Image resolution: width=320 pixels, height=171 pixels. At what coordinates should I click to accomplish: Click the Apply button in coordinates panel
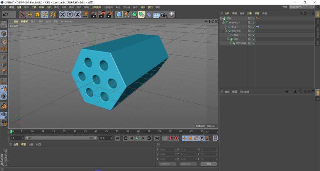click(x=209, y=164)
